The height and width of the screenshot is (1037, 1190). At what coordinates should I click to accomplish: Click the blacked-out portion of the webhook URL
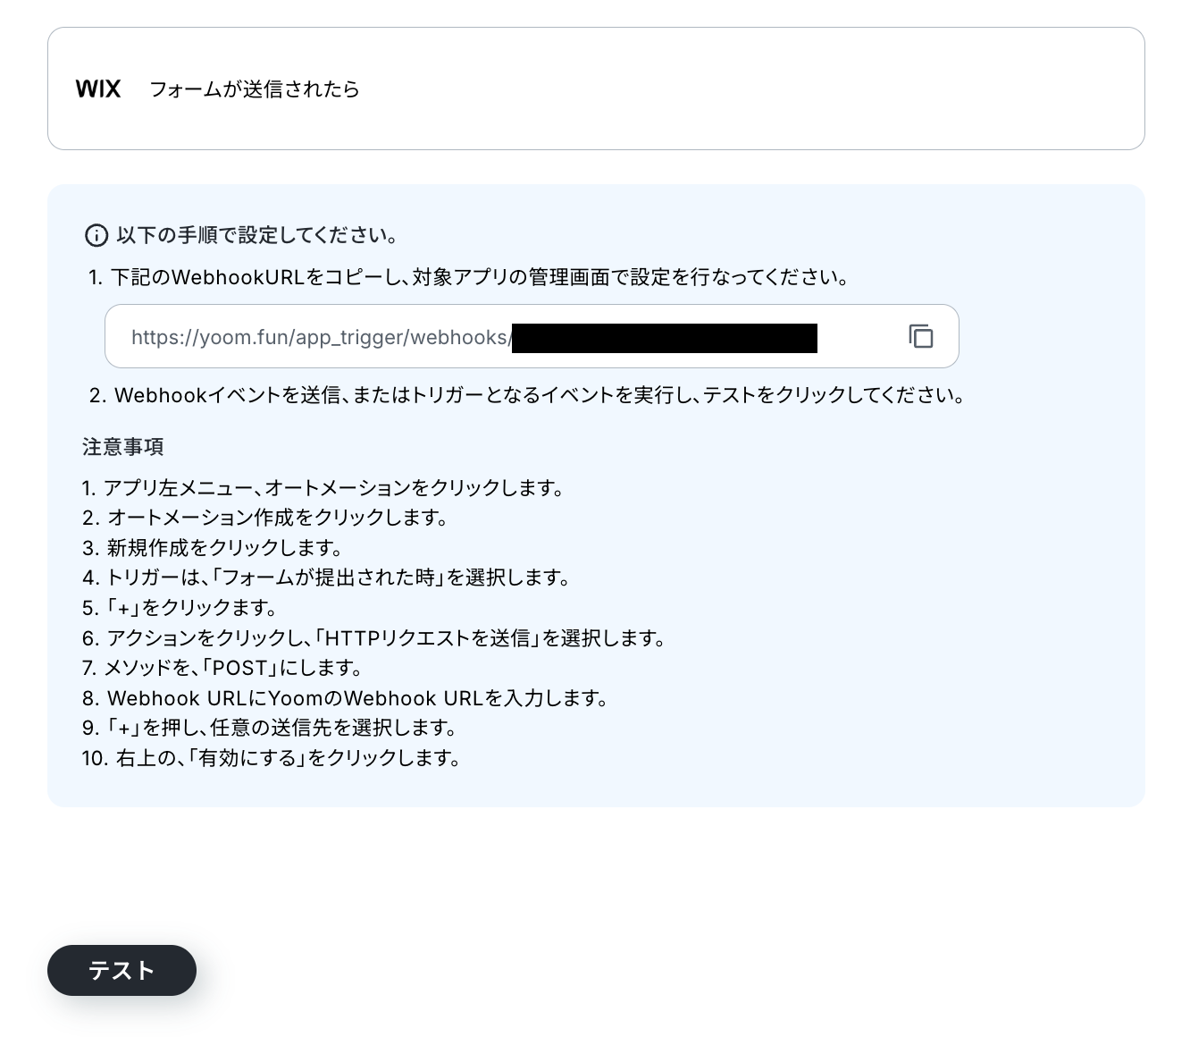pos(665,338)
